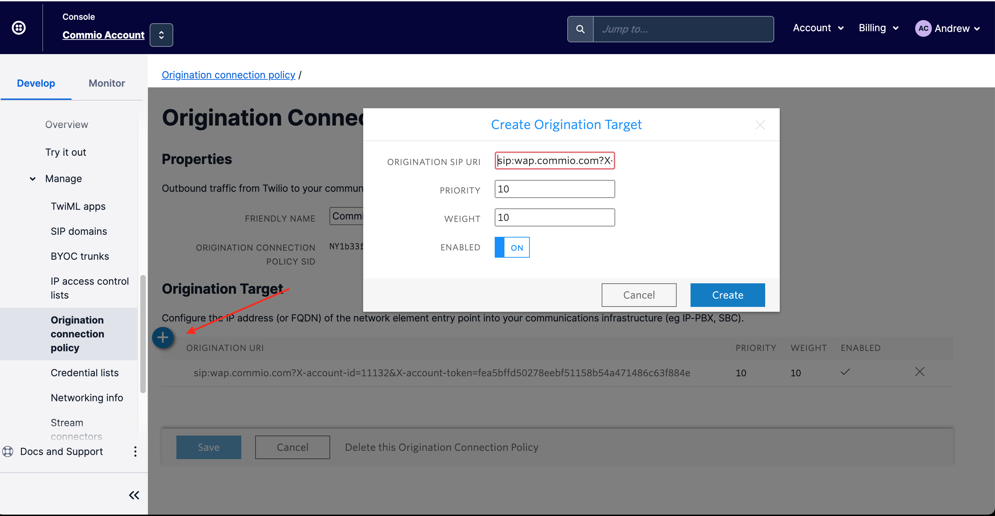Click the ENABLED column header

(860, 348)
